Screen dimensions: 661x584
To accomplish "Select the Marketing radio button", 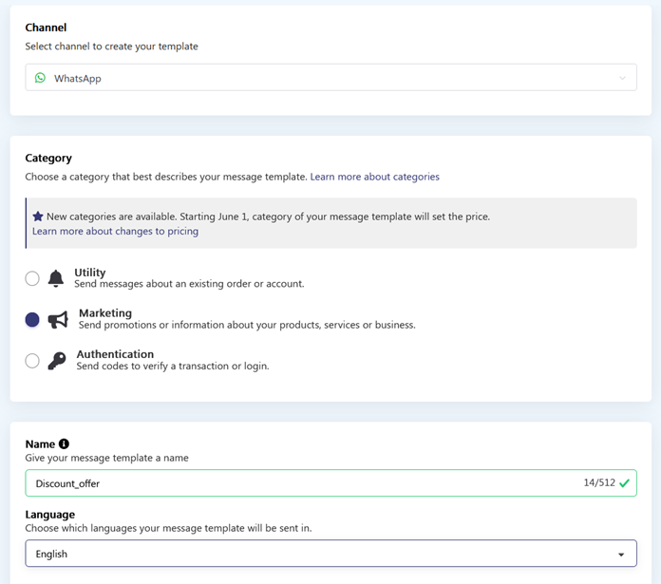I will (x=32, y=320).
